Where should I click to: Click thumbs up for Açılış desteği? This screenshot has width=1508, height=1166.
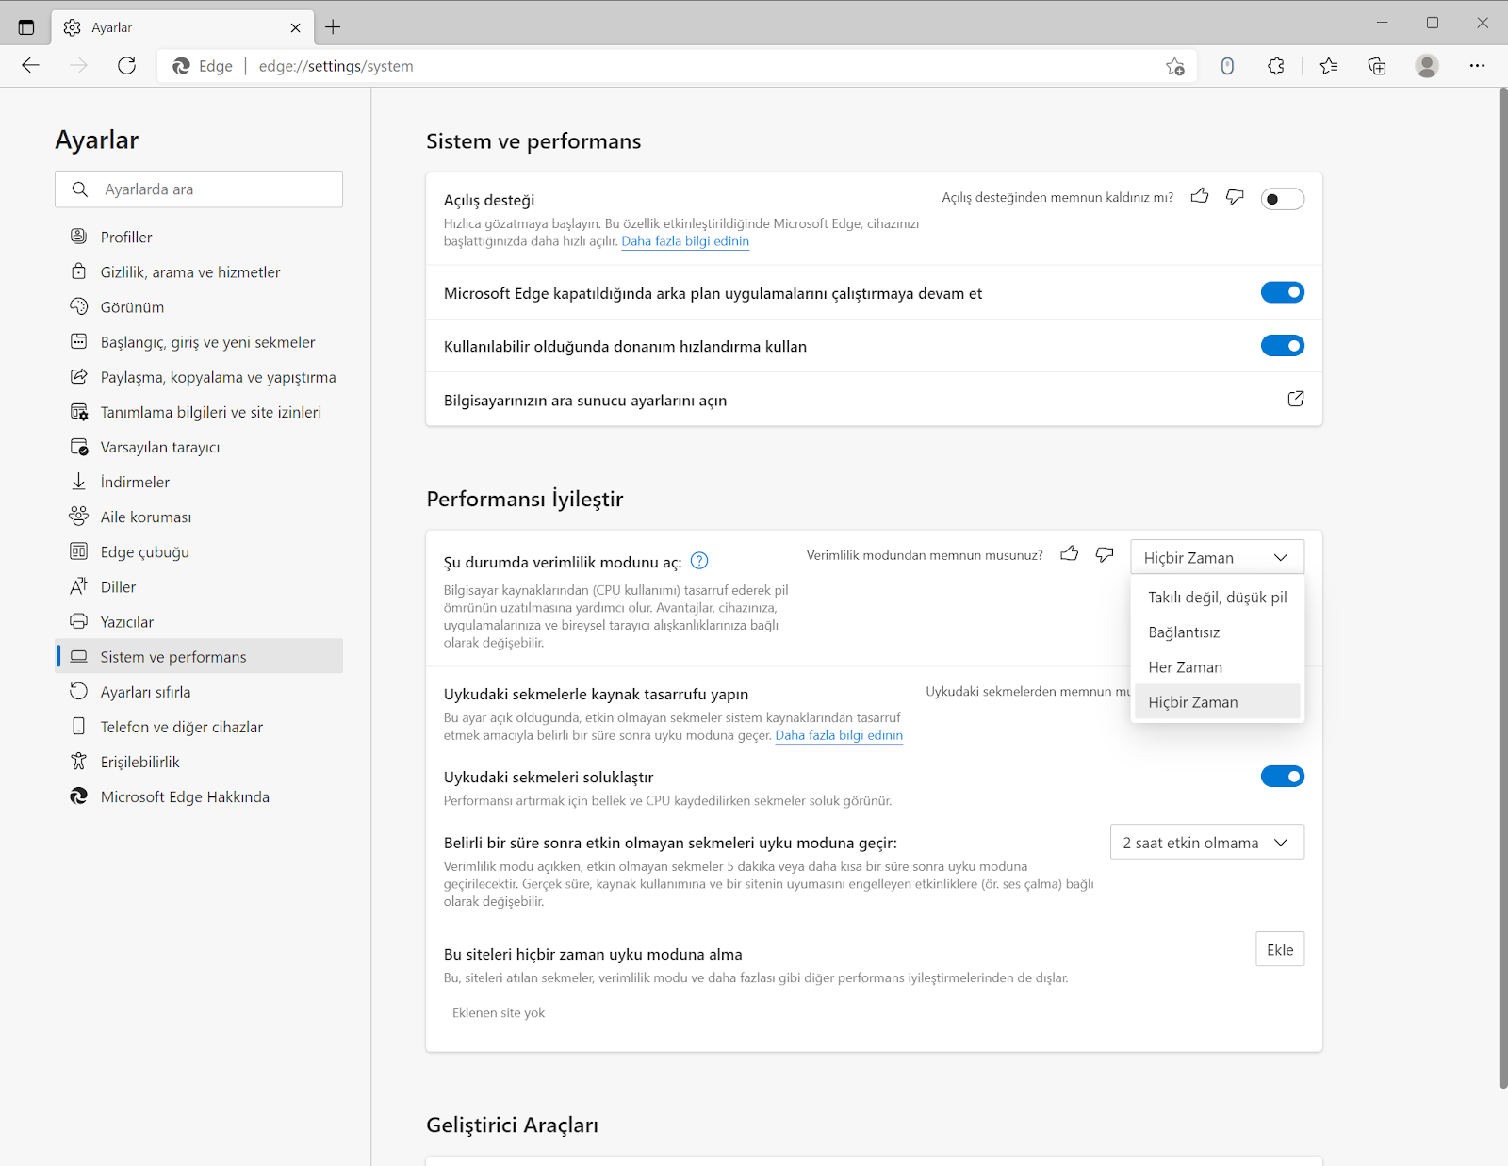(1199, 196)
